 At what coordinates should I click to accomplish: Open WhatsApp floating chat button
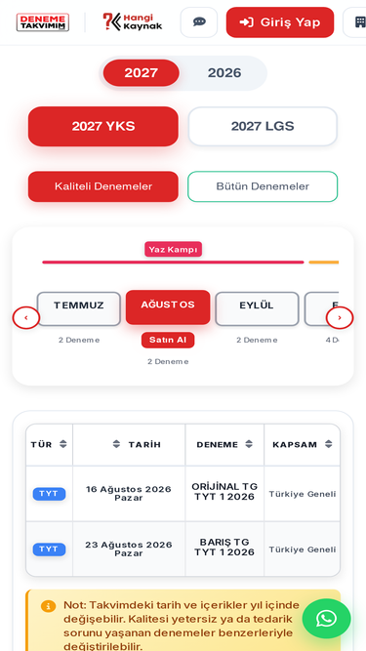[x=326, y=619]
